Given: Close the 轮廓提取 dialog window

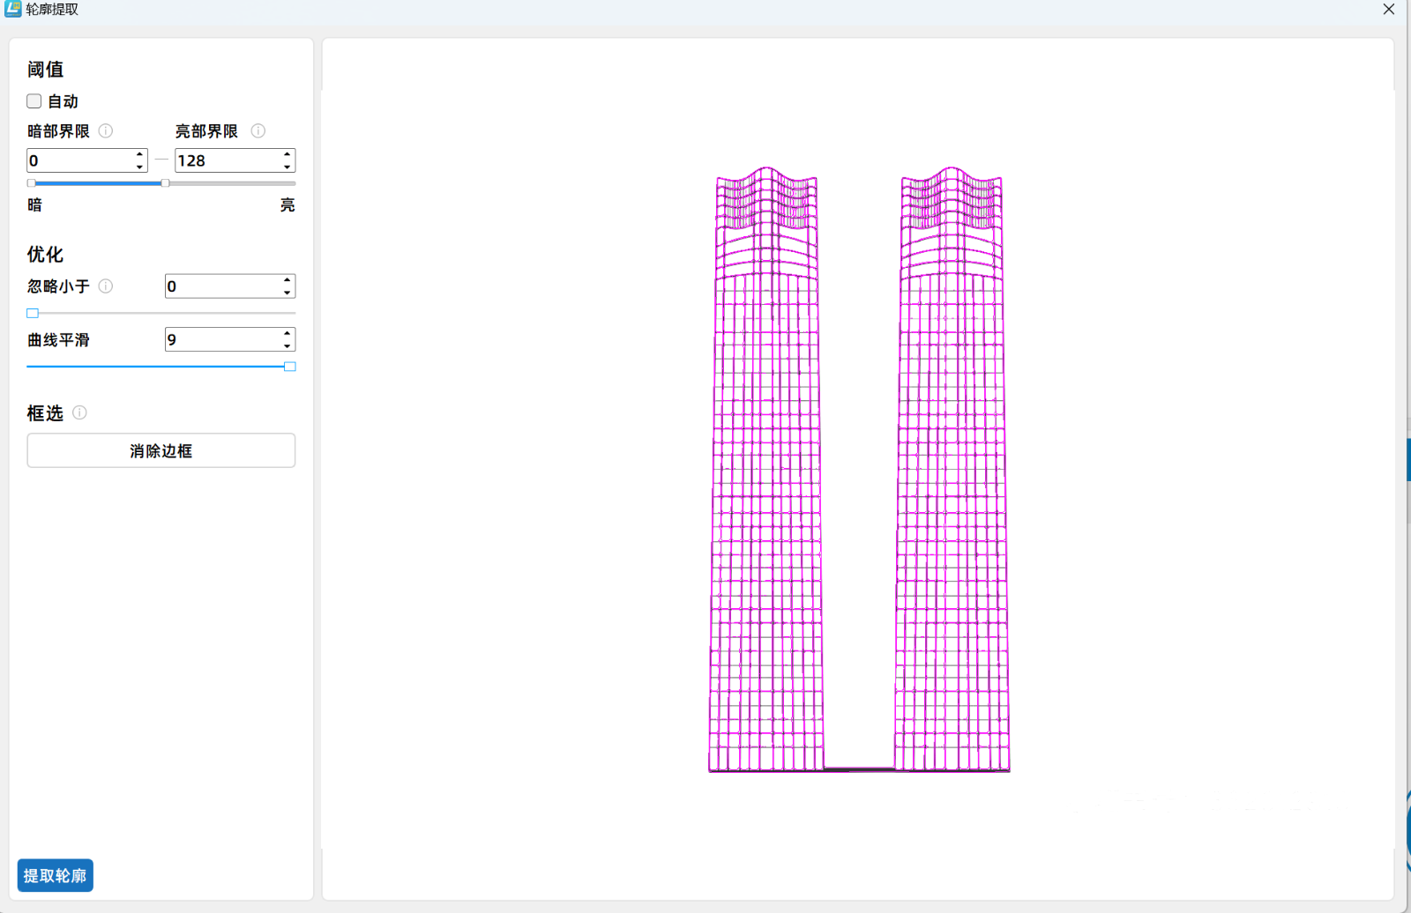Looking at the screenshot, I should click(1388, 10).
